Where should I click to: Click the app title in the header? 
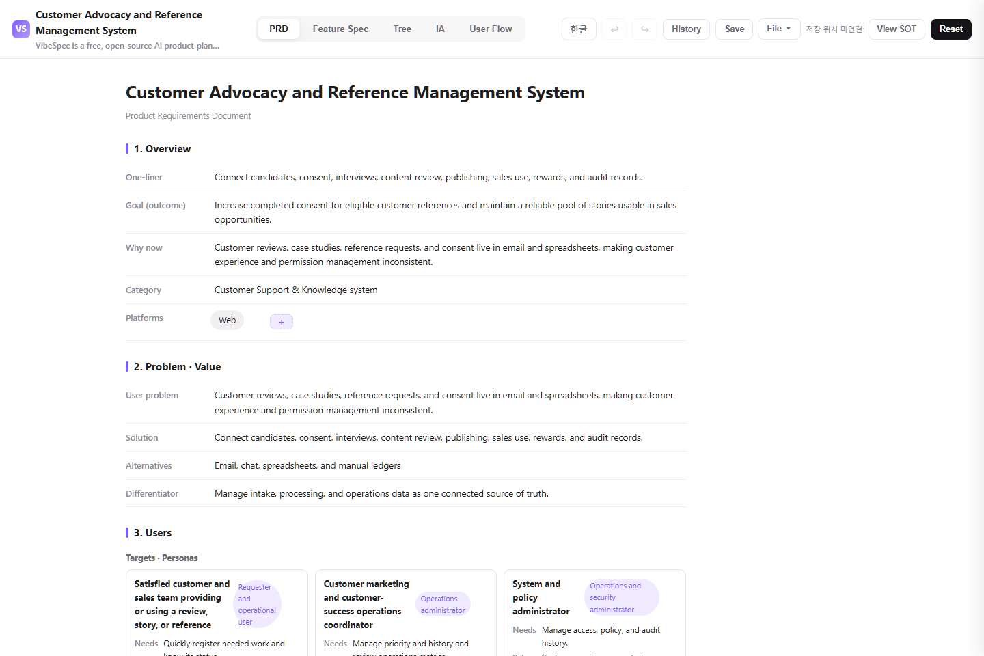(x=119, y=23)
